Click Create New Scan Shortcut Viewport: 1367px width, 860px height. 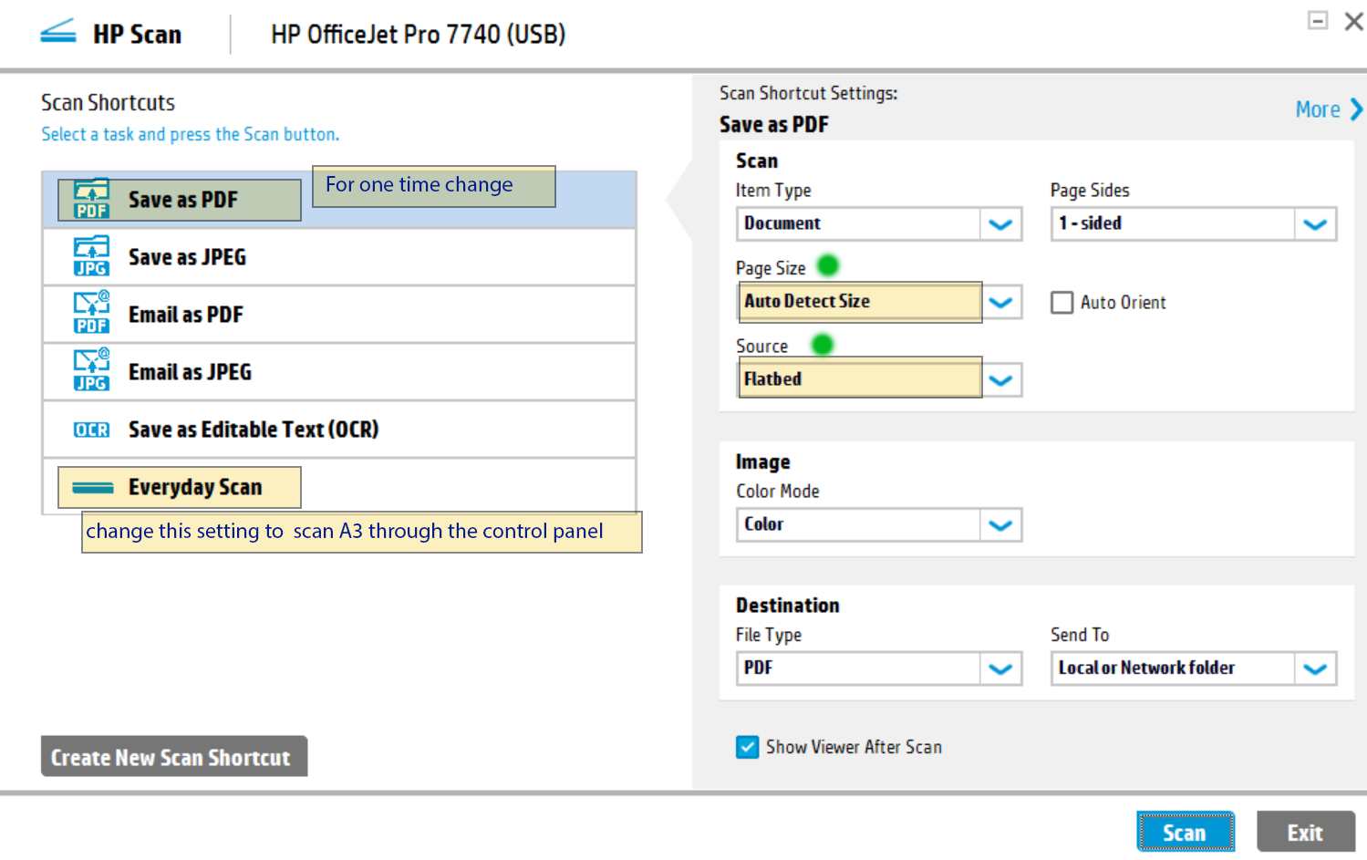coord(173,757)
